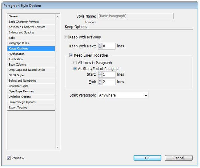This screenshot has height=168, width=200.
Task: Select Underline Options category
Action: (31, 97)
